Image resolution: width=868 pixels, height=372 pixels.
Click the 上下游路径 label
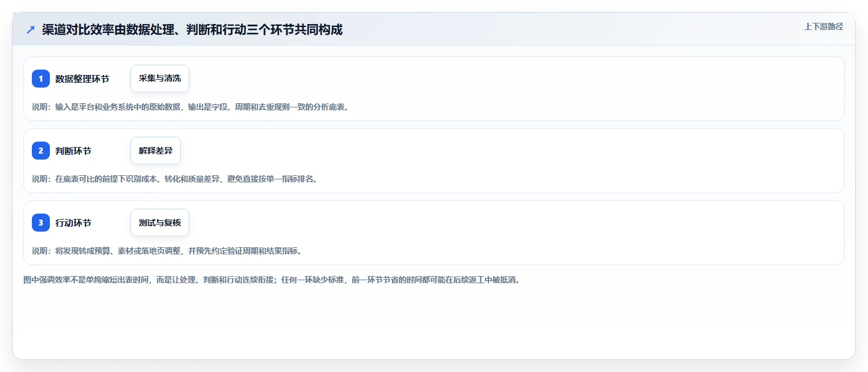coord(824,26)
